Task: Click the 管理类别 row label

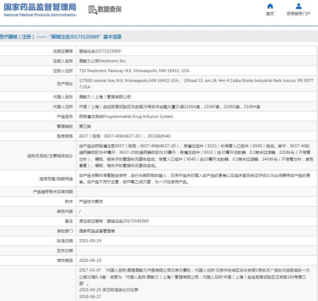Action: 65,126
